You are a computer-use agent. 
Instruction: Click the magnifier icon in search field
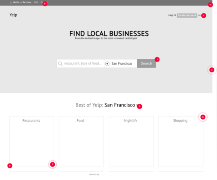(x=60, y=63)
